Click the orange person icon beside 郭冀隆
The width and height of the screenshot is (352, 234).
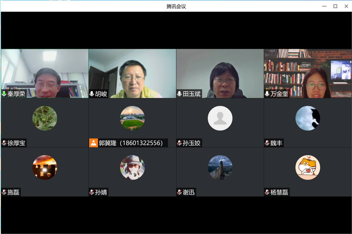click(x=93, y=143)
